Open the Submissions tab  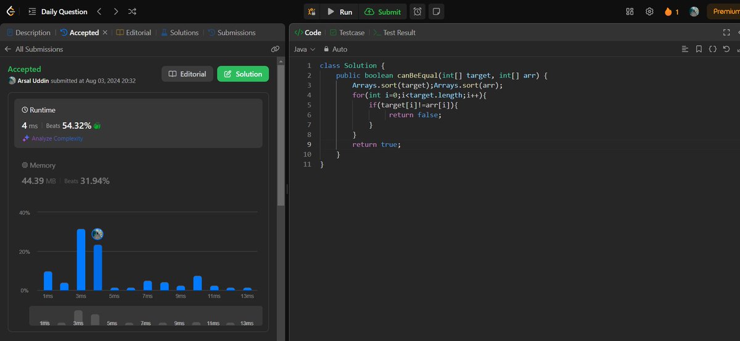(232, 33)
